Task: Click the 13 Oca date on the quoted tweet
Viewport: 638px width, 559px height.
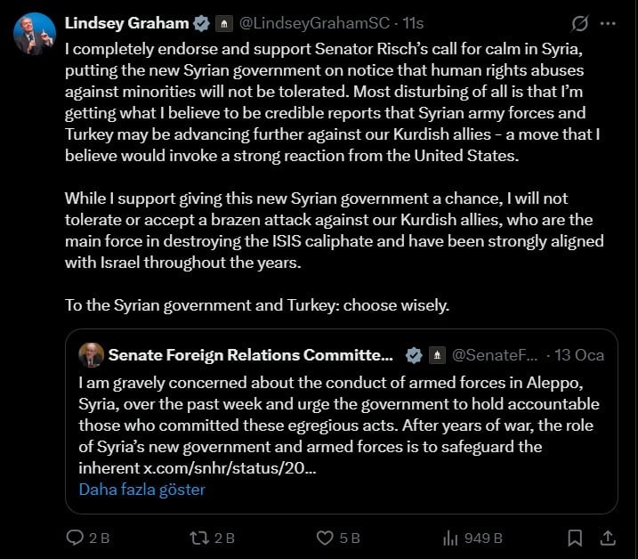Action: point(579,355)
